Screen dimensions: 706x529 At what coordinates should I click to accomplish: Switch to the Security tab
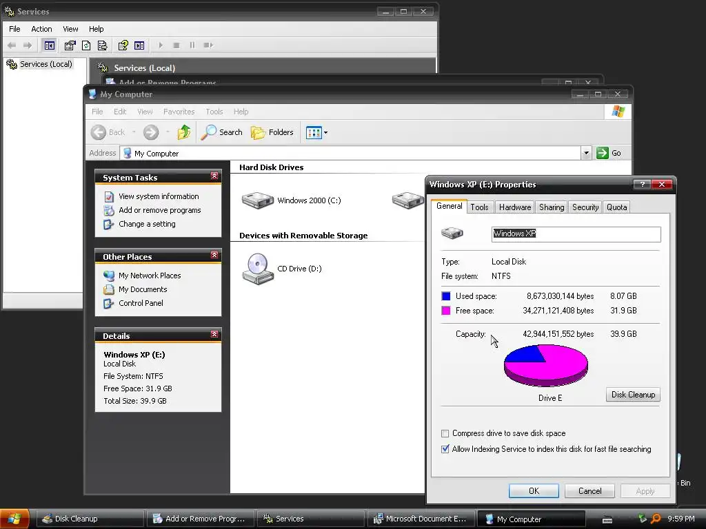pyautogui.click(x=585, y=207)
